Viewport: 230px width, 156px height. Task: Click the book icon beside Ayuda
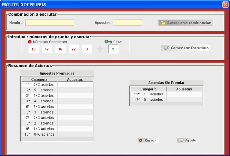pyautogui.click(x=181, y=140)
